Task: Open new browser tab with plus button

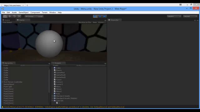Action: (x=27, y=5)
